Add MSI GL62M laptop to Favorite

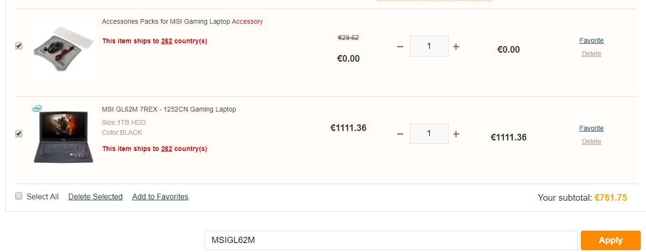[591, 128]
